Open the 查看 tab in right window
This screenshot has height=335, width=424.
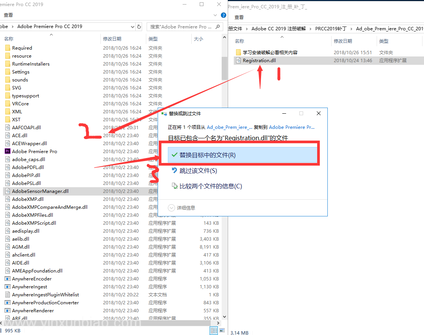pos(239,17)
